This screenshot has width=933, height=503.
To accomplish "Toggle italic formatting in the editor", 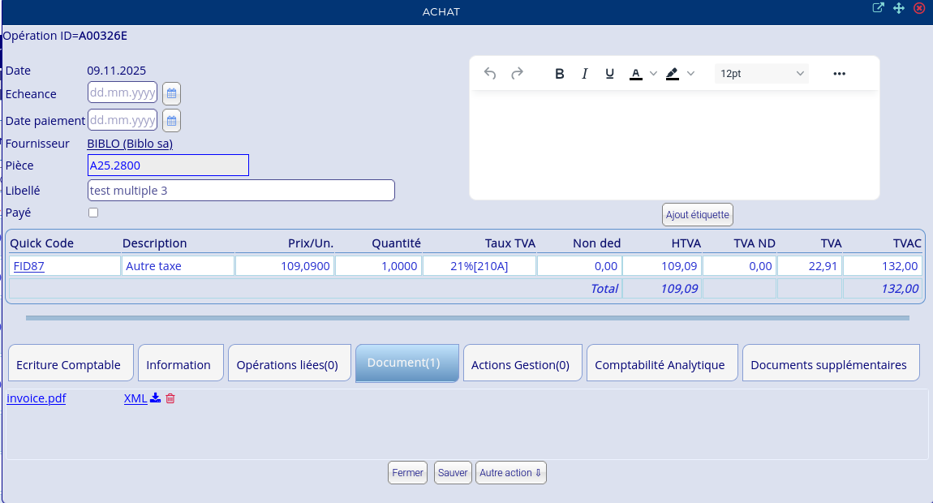I will coord(584,74).
